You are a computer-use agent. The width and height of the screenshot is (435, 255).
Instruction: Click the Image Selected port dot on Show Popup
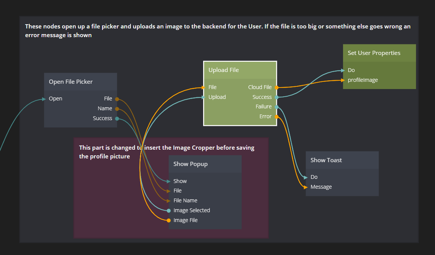(169, 211)
